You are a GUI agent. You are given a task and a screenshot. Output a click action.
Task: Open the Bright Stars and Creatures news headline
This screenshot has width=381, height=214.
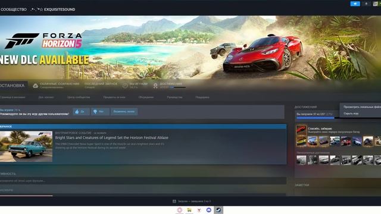(111, 137)
